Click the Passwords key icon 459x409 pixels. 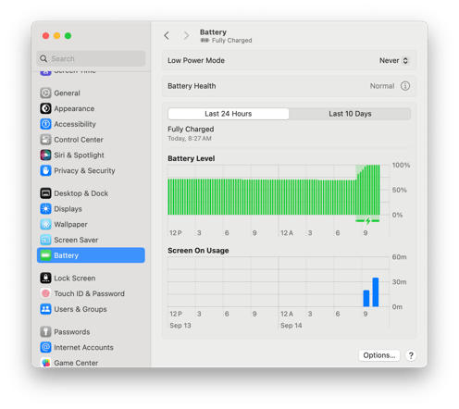tap(45, 331)
